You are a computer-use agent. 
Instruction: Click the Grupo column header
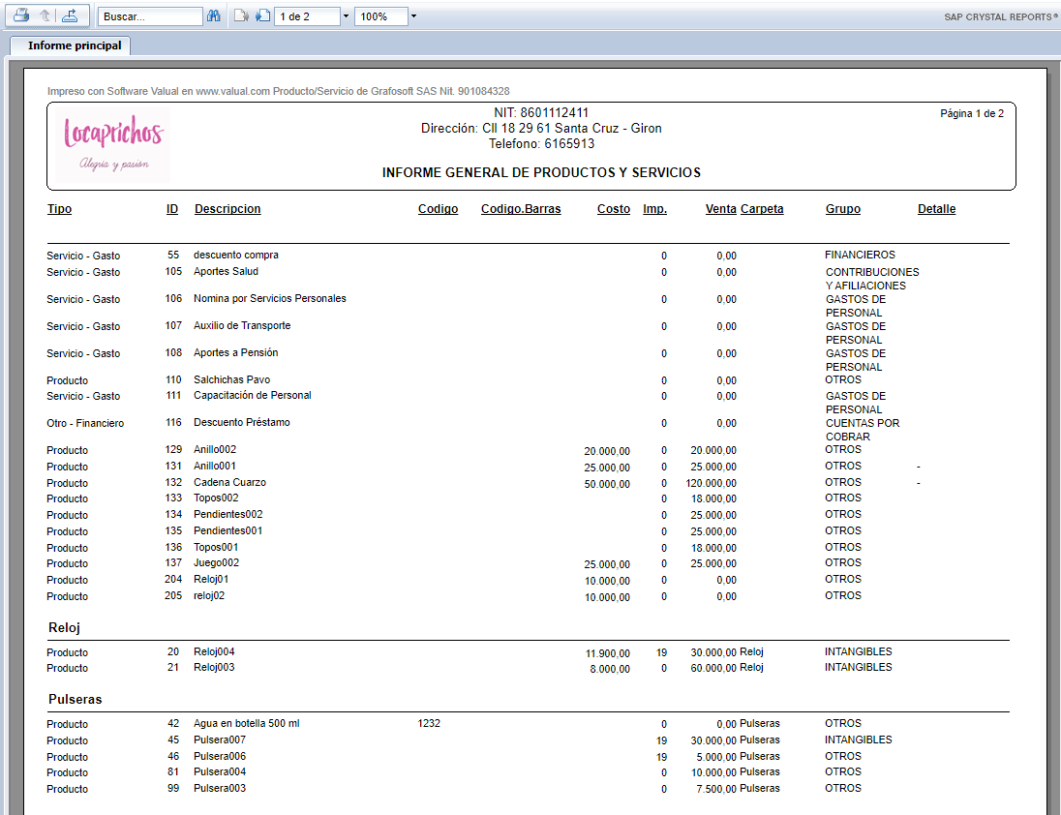tap(842, 209)
